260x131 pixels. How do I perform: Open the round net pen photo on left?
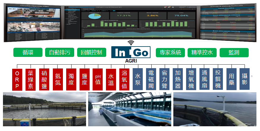44,109
